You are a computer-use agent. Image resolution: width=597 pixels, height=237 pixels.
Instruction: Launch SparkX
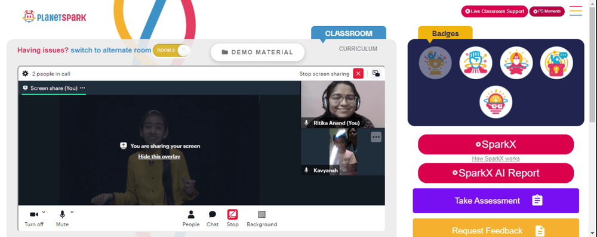496,144
